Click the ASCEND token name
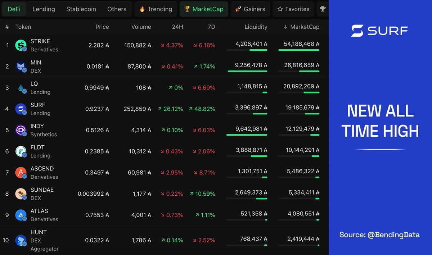The width and height of the screenshot is (432, 255). pyautogui.click(x=42, y=169)
